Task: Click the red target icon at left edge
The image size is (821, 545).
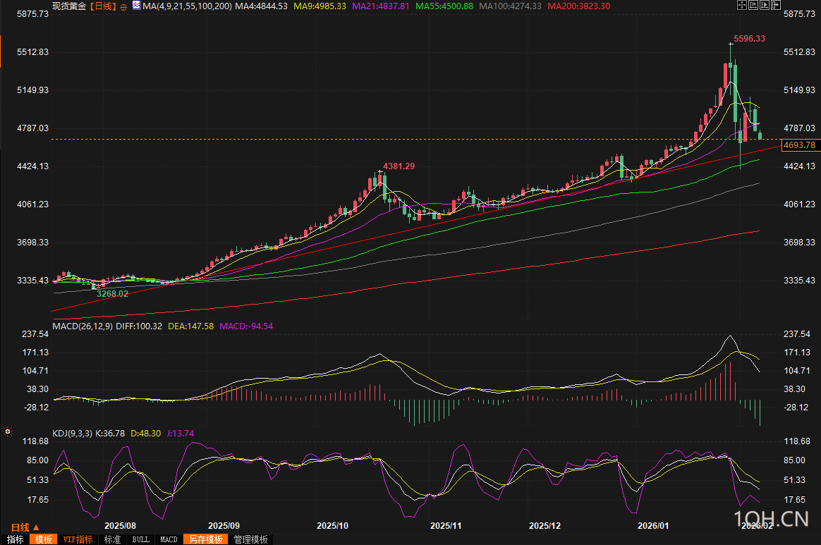Action: point(7,430)
